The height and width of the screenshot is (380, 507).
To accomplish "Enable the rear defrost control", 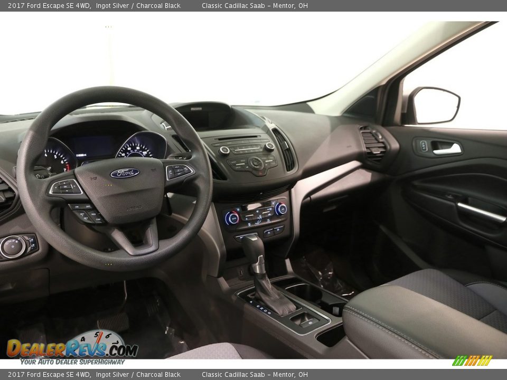I will tap(268, 220).
